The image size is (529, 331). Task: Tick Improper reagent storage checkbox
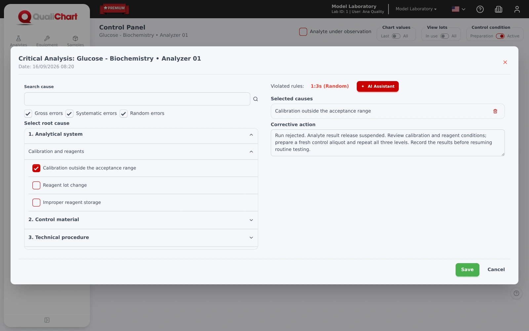[x=36, y=203]
